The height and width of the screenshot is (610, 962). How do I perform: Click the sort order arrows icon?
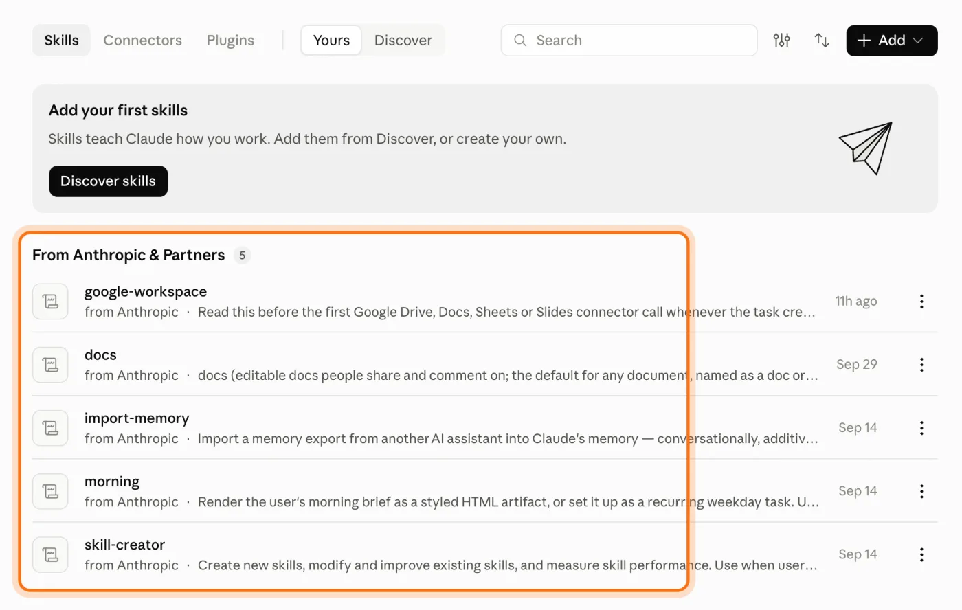822,41
